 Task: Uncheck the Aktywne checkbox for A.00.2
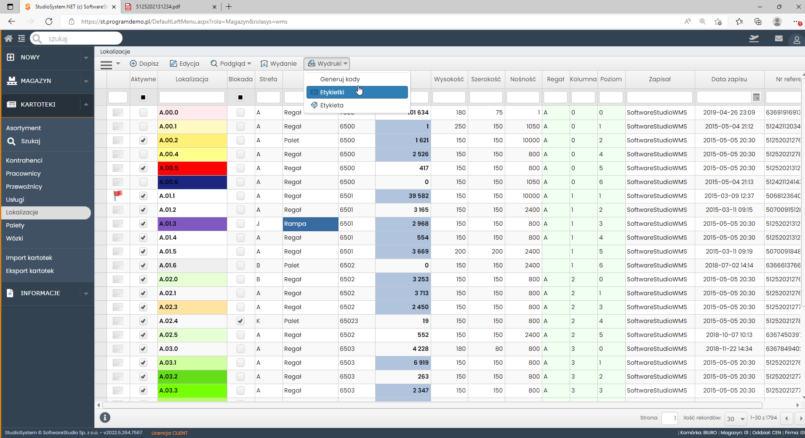click(143, 140)
